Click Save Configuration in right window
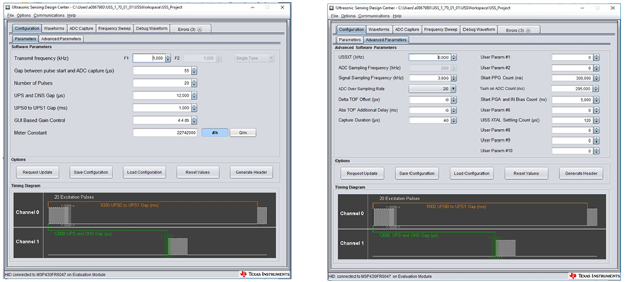Screen dimensions: 625x282 coord(416,173)
